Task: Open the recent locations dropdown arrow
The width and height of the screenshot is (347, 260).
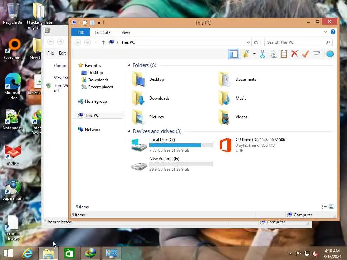Action: pos(96,42)
